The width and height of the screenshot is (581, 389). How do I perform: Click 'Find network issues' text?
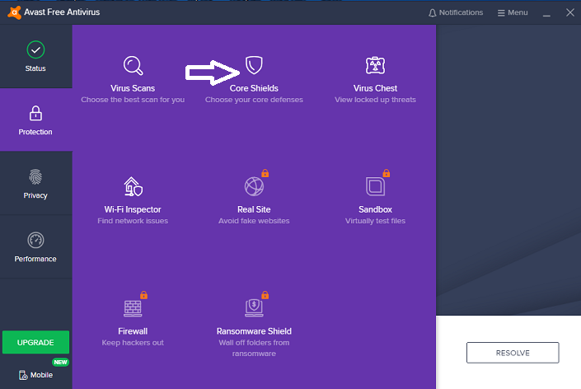[x=133, y=221]
